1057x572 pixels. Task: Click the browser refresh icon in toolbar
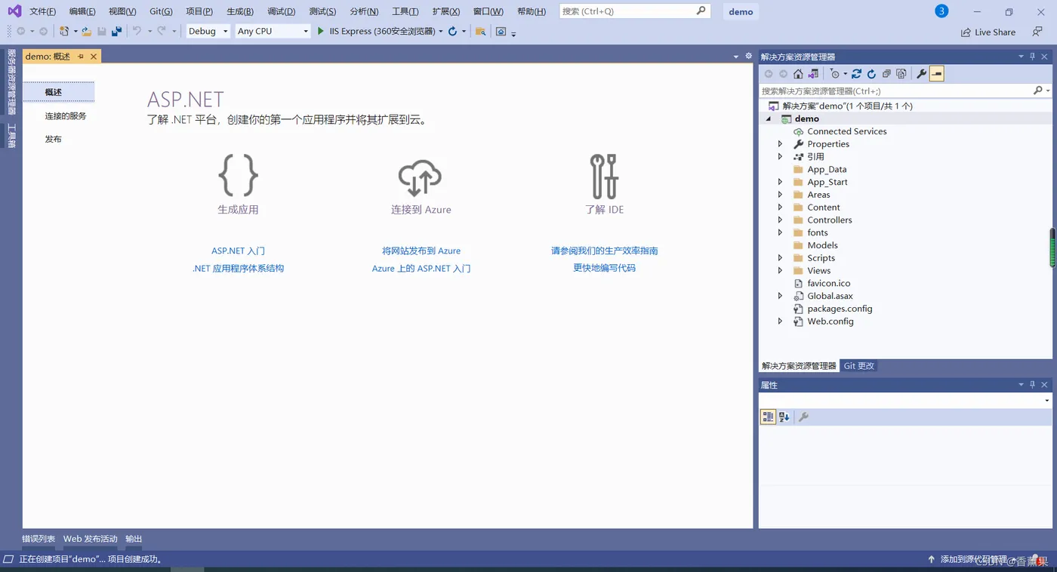click(452, 31)
